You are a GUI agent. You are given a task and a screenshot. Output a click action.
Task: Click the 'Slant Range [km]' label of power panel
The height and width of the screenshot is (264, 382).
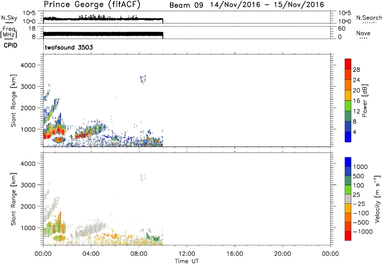pos(13,101)
